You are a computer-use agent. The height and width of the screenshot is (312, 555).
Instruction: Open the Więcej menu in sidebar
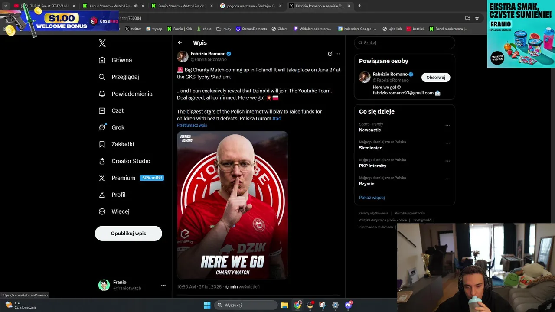(114, 211)
